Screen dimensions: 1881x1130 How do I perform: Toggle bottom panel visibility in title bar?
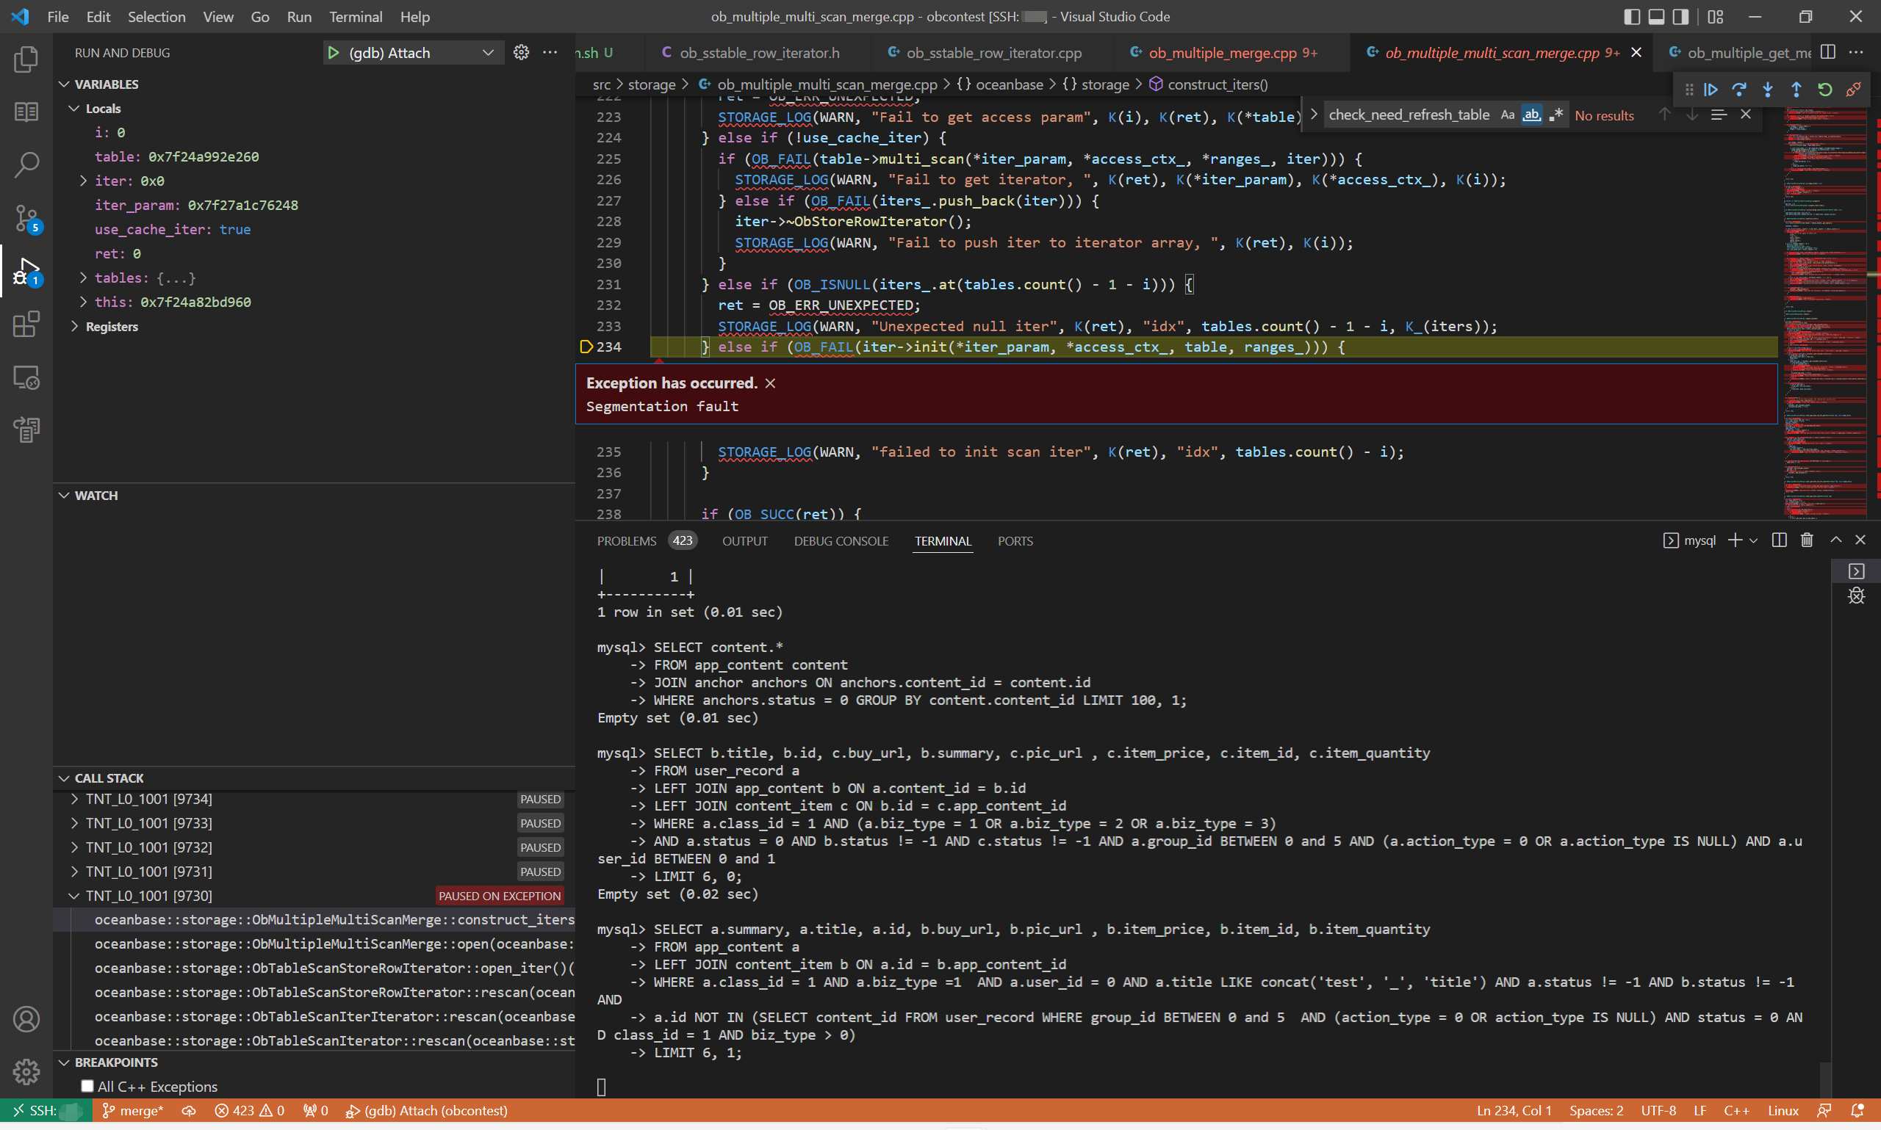[x=1655, y=17]
